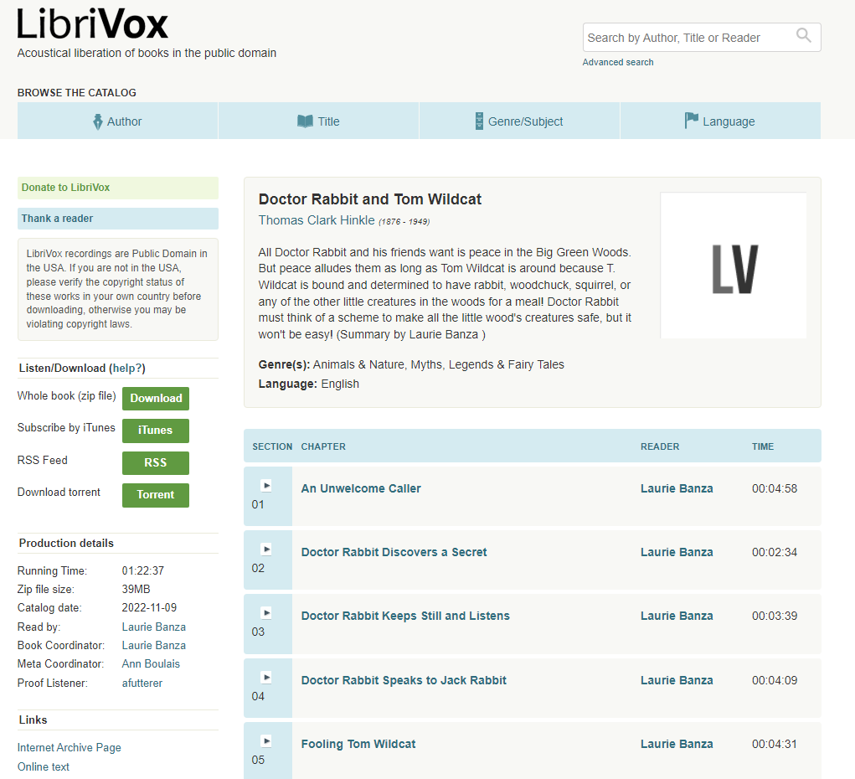Open Book Coordinator Laurie Banza link
The image size is (855, 779).
[x=154, y=645]
